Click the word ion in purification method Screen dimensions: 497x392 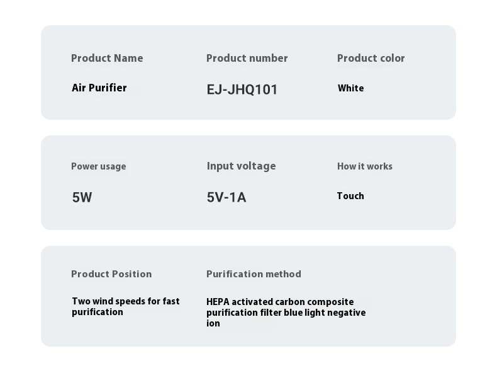[213, 323]
